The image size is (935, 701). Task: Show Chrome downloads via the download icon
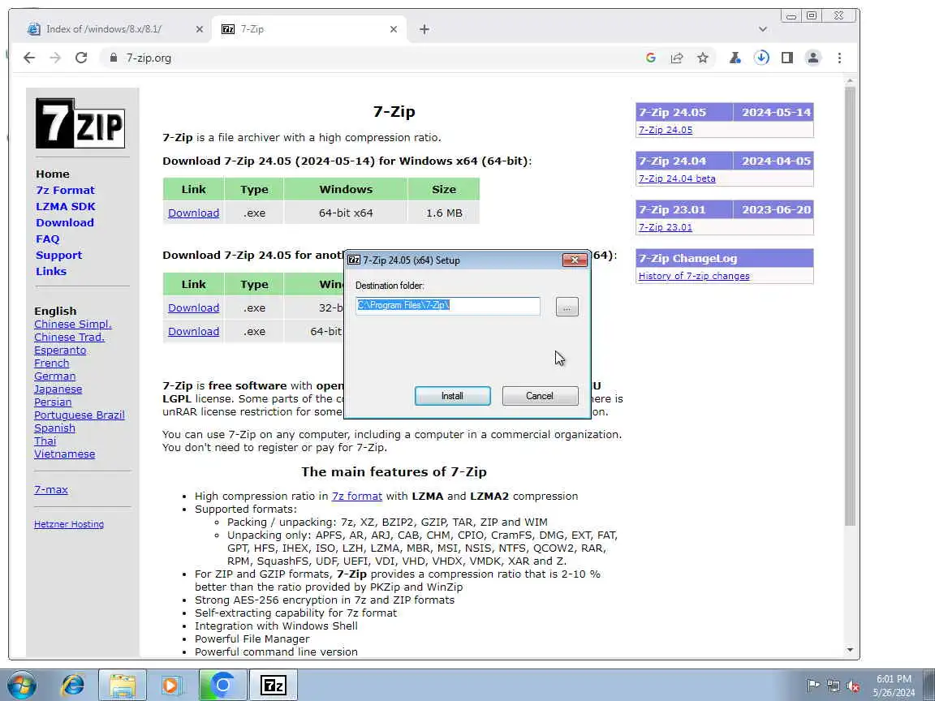(x=761, y=58)
